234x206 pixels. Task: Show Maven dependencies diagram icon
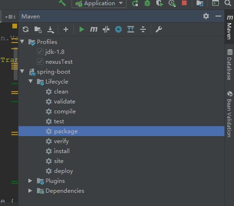[x=131, y=29]
